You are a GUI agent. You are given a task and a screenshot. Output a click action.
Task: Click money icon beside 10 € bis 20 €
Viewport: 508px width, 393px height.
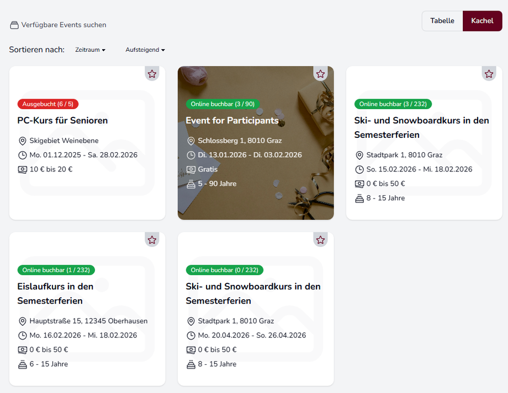tap(23, 170)
